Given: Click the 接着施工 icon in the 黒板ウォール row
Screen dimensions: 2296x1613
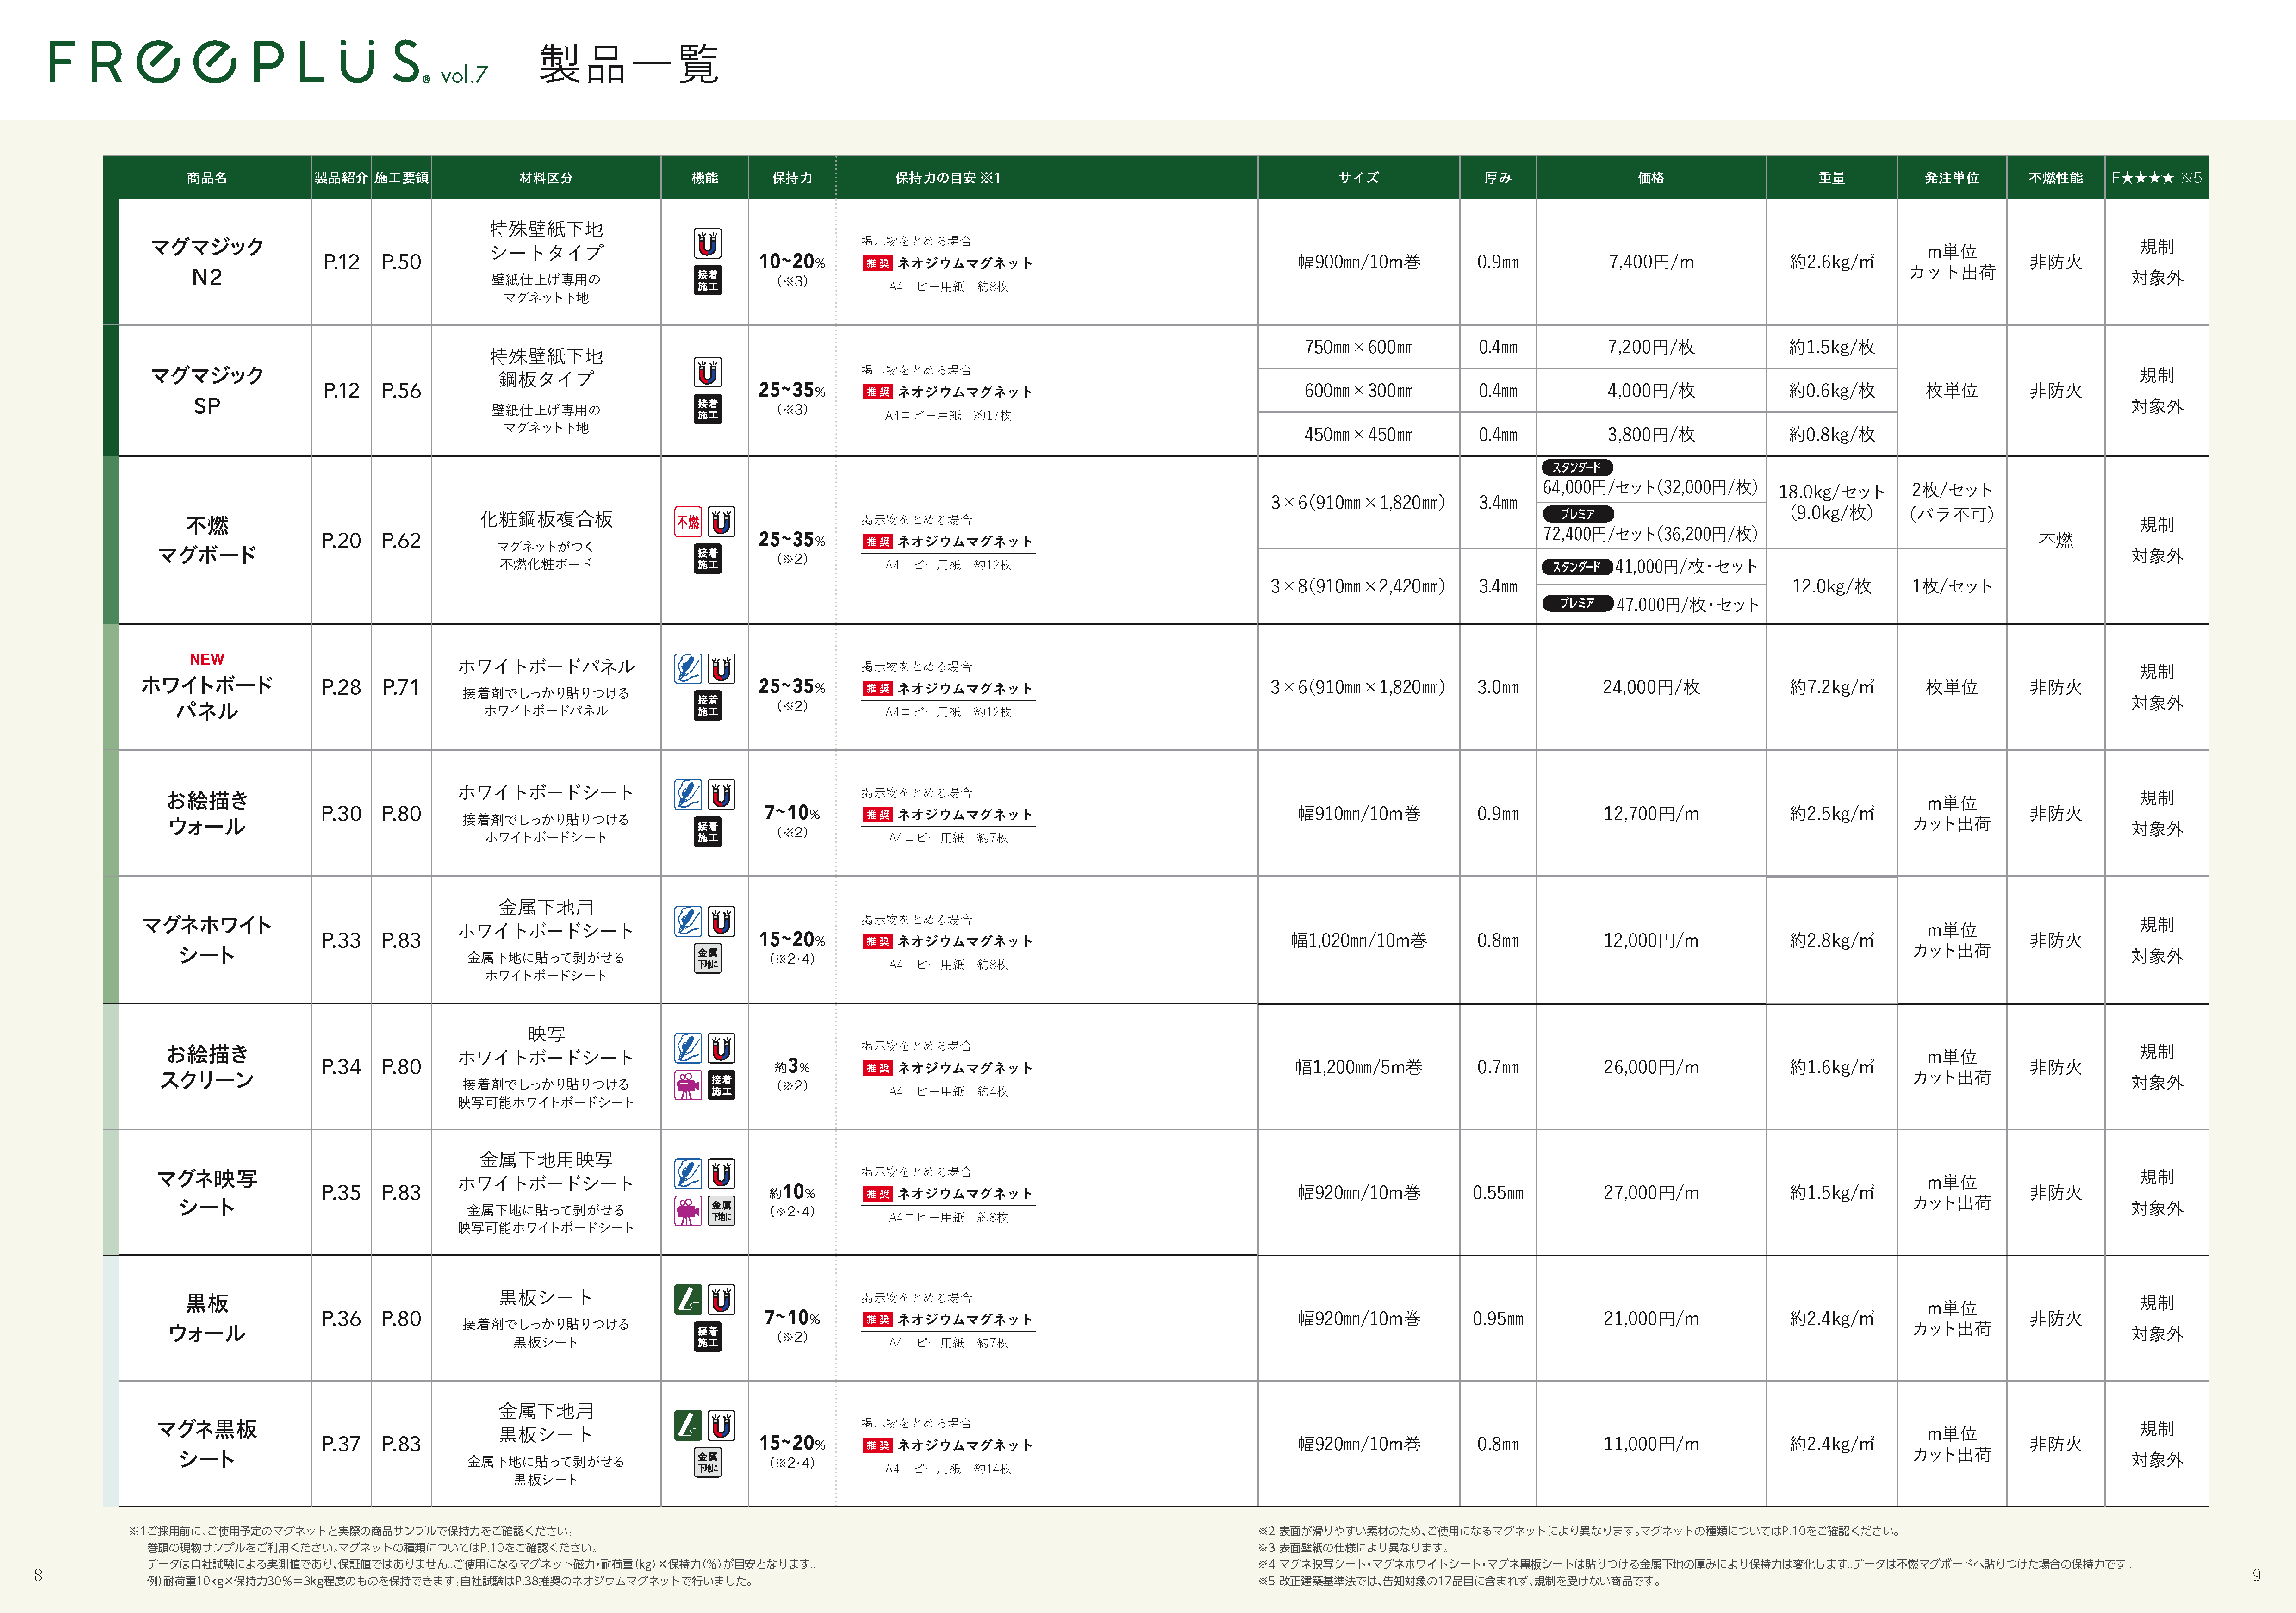Looking at the screenshot, I should (707, 1336).
